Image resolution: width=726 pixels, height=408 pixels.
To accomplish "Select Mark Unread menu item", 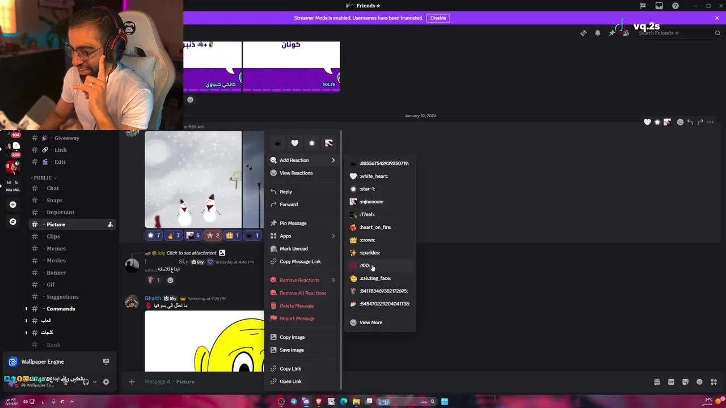I will click(x=303, y=249).
